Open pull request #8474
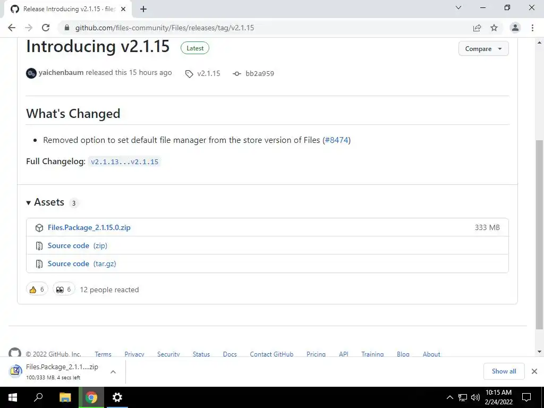The height and width of the screenshot is (408, 544). (x=336, y=140)
